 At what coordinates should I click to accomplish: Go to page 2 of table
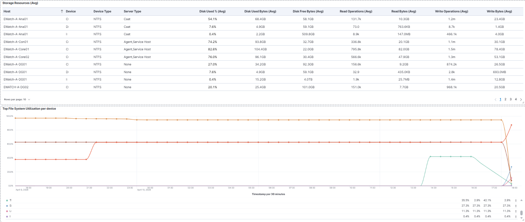pyautogui.click(x=505, y=99)
